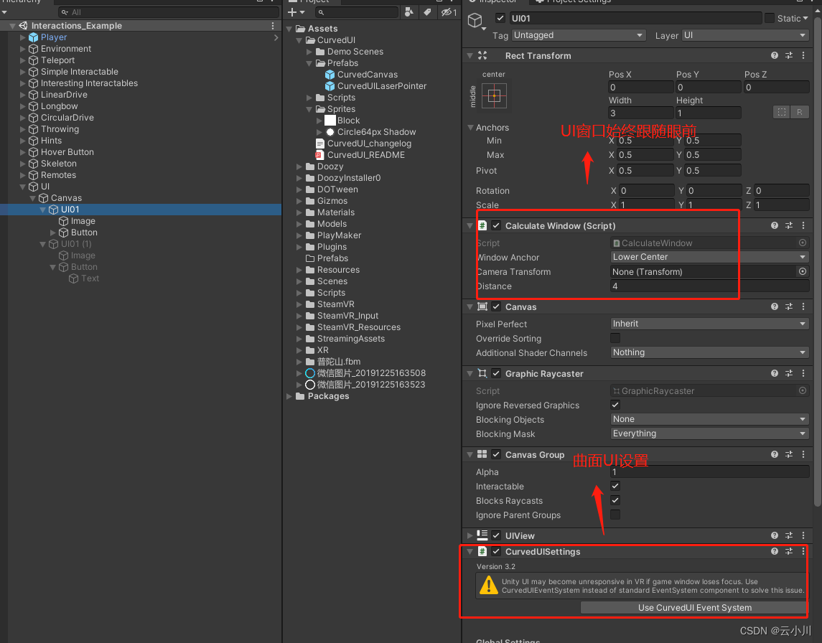822x643 pixels.
Task: Click the Alpha field in Canvas Group
Action: [709, 471]
